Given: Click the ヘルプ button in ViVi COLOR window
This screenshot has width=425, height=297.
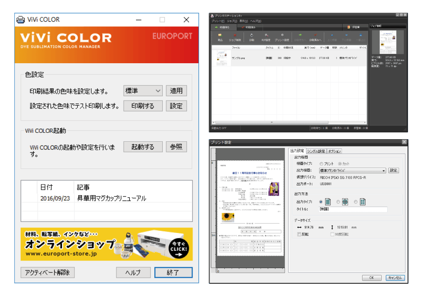Looking at the screenshot, I should point(133,272).
